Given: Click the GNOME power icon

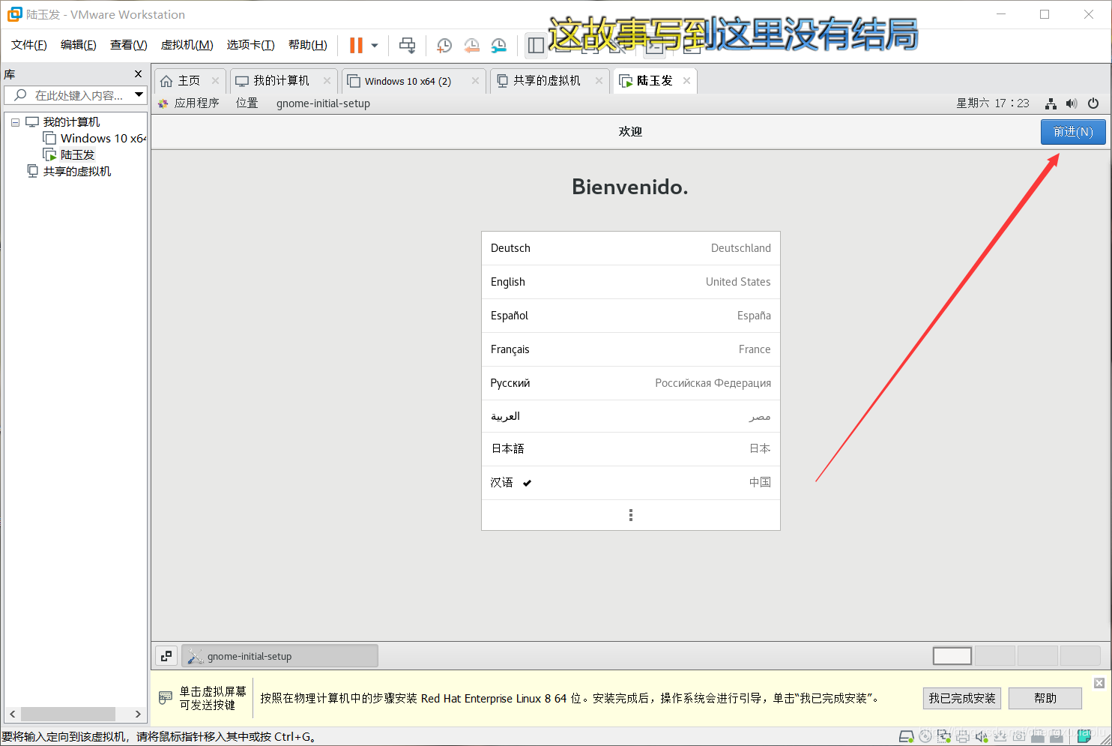Looking at the screenshot, I should [1093, 103].
